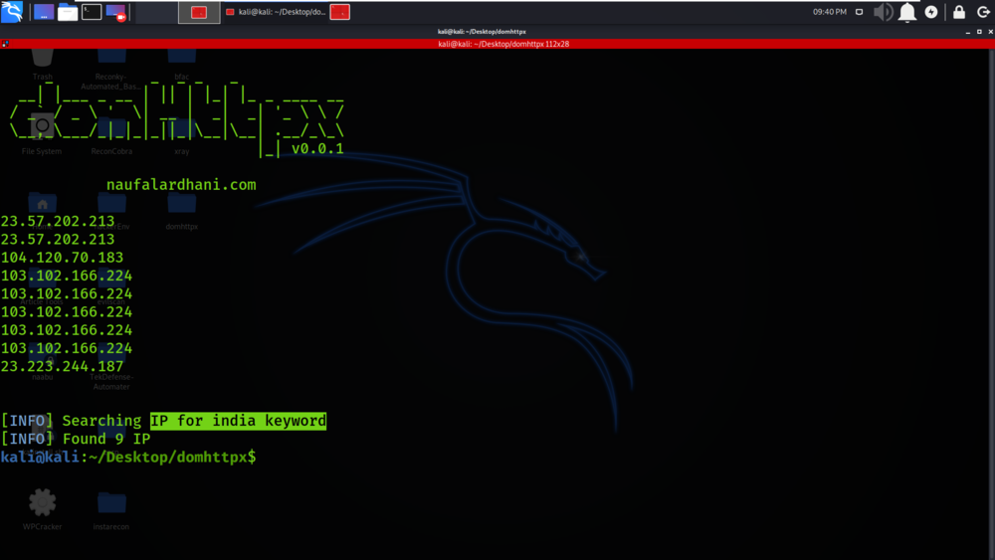Click the v0.0.1 version text
Screen dimensions: 995x560
pyautogui.click(x=317, y=148)
